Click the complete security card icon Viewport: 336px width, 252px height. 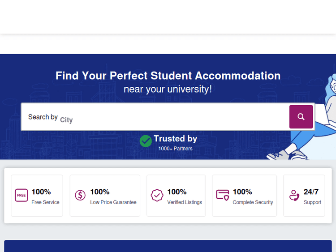pos(223,196)
